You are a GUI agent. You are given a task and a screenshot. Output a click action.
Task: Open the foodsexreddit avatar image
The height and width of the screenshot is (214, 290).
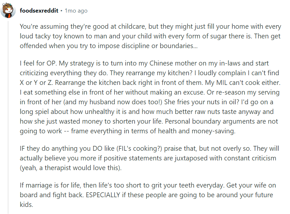[8, 10]
